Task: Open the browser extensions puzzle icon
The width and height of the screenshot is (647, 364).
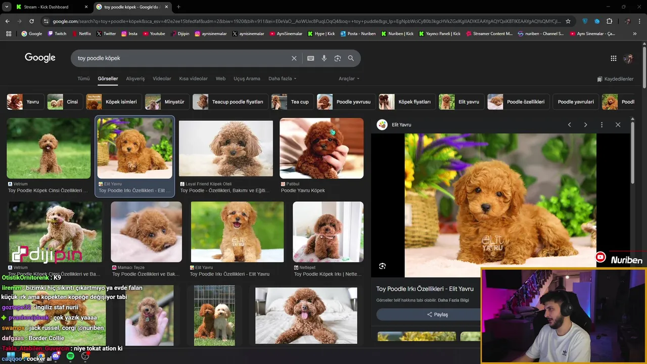Action: point(609,21)
